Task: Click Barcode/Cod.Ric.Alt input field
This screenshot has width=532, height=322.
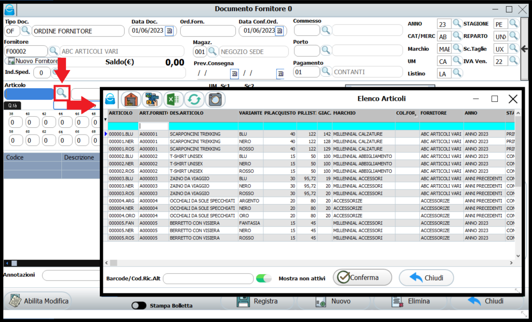Action: tap(208, 278)
